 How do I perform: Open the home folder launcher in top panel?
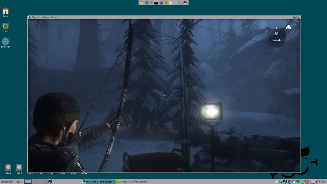click(x=142, y=3)
